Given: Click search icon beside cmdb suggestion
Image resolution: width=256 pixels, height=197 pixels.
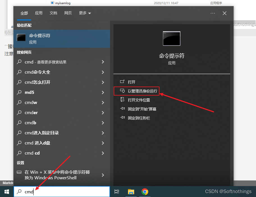Looking at the screenshot, I should click(x=19, y=123).
